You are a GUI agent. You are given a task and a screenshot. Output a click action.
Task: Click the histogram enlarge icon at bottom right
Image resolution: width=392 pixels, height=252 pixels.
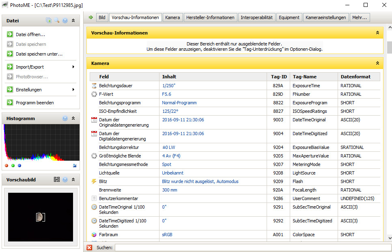[x=74, y=166]
